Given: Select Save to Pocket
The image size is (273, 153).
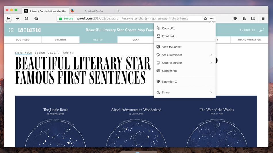Looking at the screenshot, I should pyautogui.click(x=184, y=47).
